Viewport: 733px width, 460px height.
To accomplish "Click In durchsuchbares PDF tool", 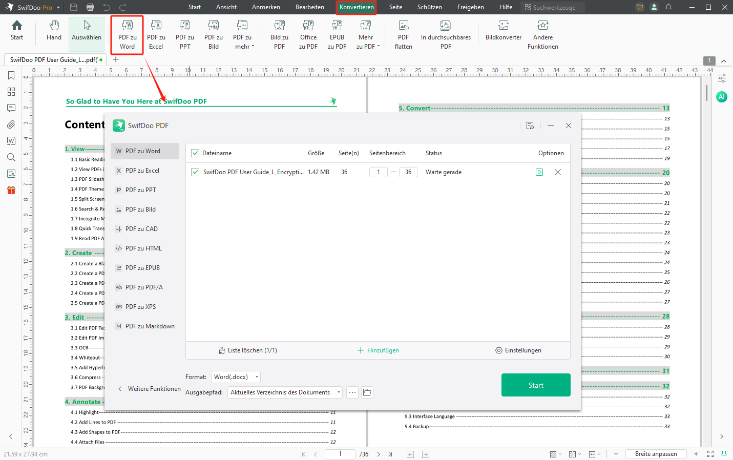I will tap(446, 34).
